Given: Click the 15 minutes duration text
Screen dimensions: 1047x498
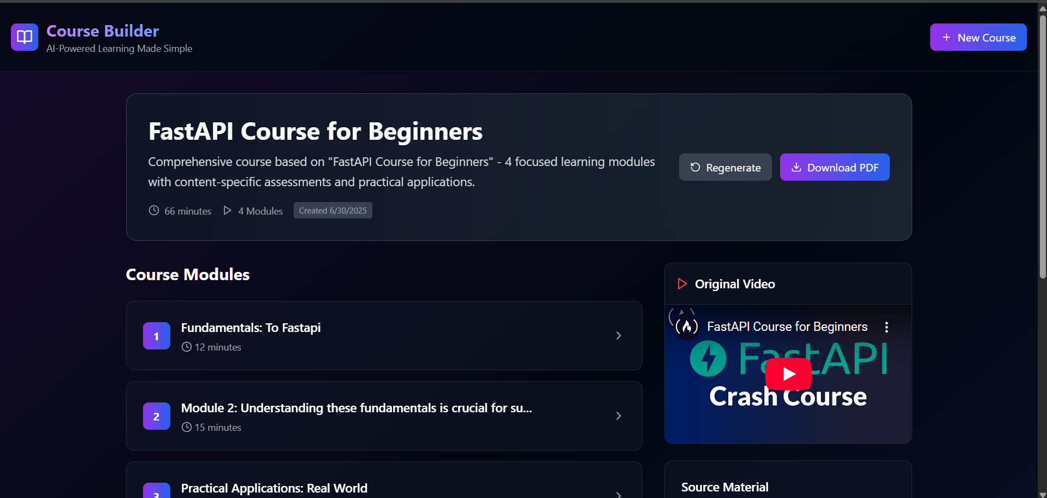Looking at the screenshot, I should point(218,427).
